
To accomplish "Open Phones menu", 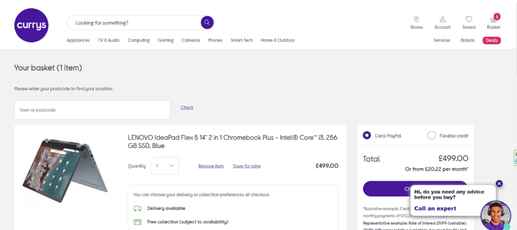I will coord(215,40).
